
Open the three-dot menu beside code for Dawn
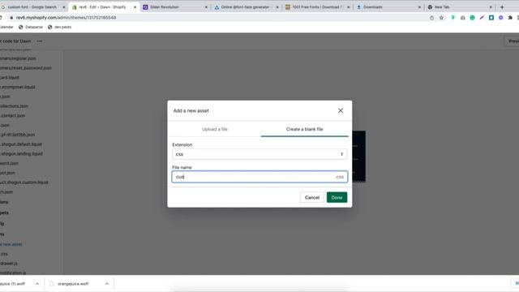(x=40, y=41)
